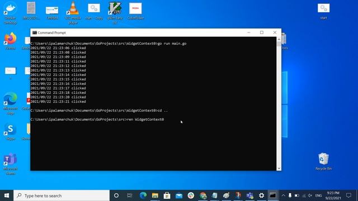Open the Recycle Bin
Image resolution: width=358 pixels, height=201 pixels.
[x=323, y=161]
